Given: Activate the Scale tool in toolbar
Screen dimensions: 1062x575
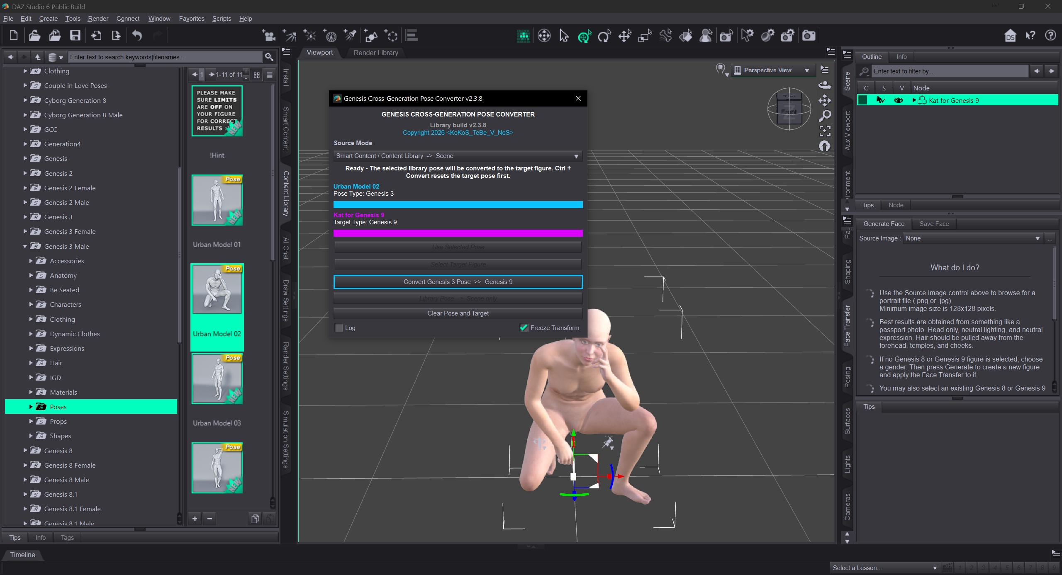Looking at the screenshot, I should (x=645, y=36).
